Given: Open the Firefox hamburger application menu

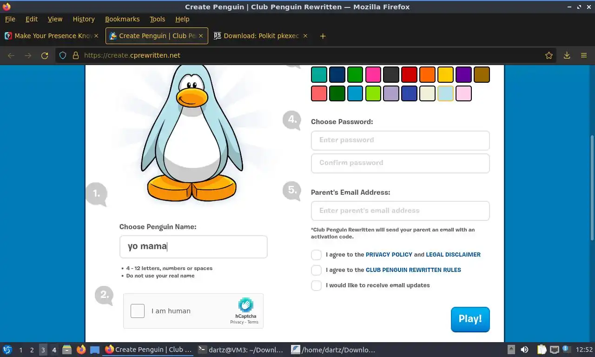Looking at the screenshot, I should [x=584, y=55].
